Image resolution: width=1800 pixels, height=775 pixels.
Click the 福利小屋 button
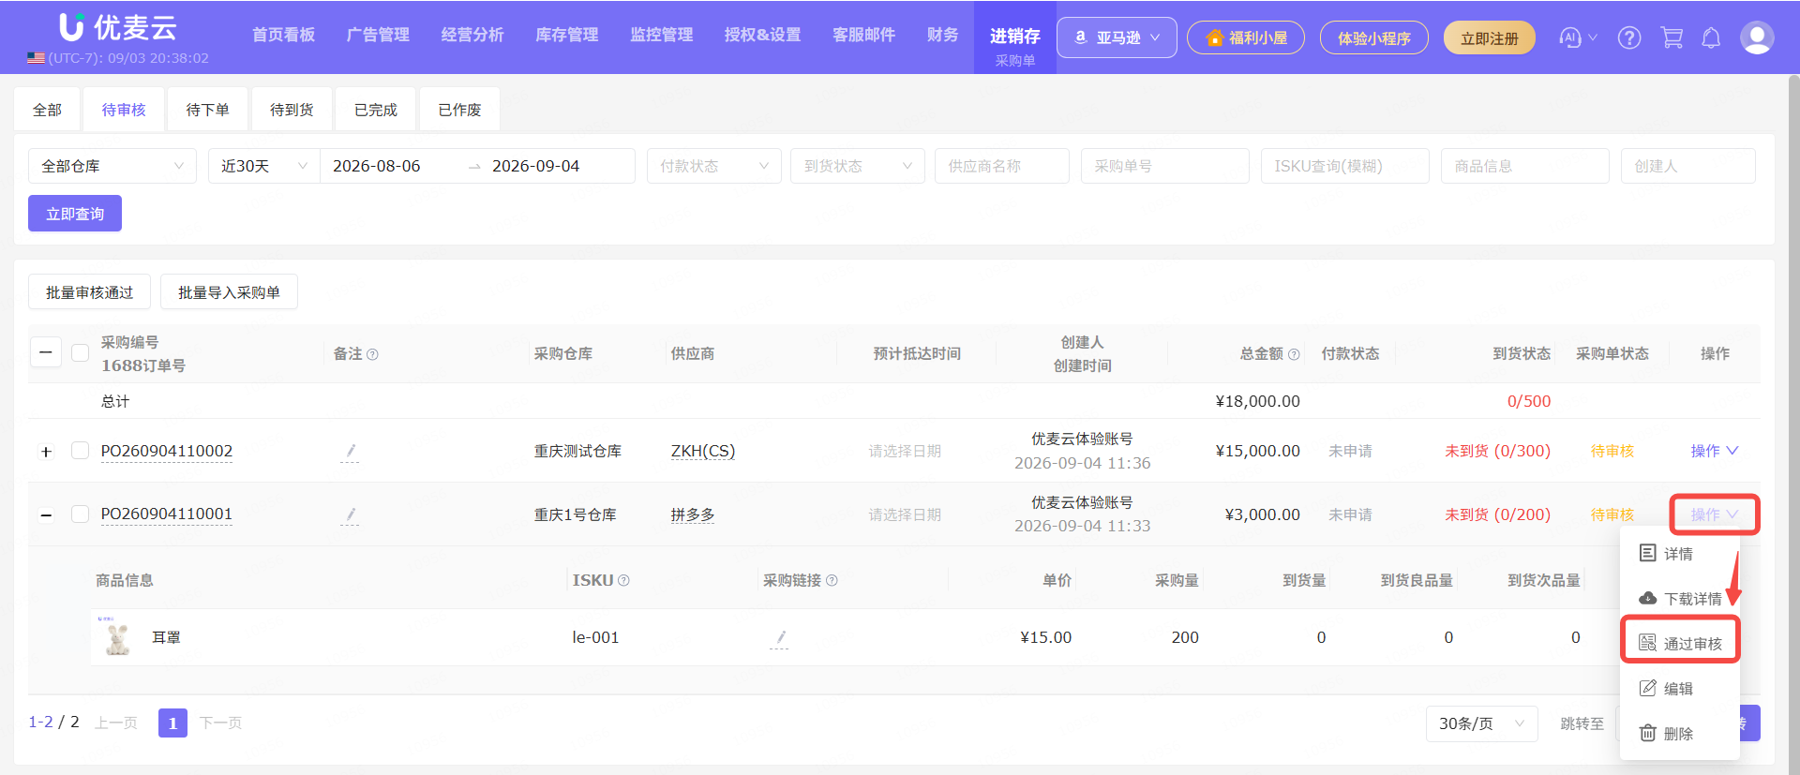(1246, 38)
